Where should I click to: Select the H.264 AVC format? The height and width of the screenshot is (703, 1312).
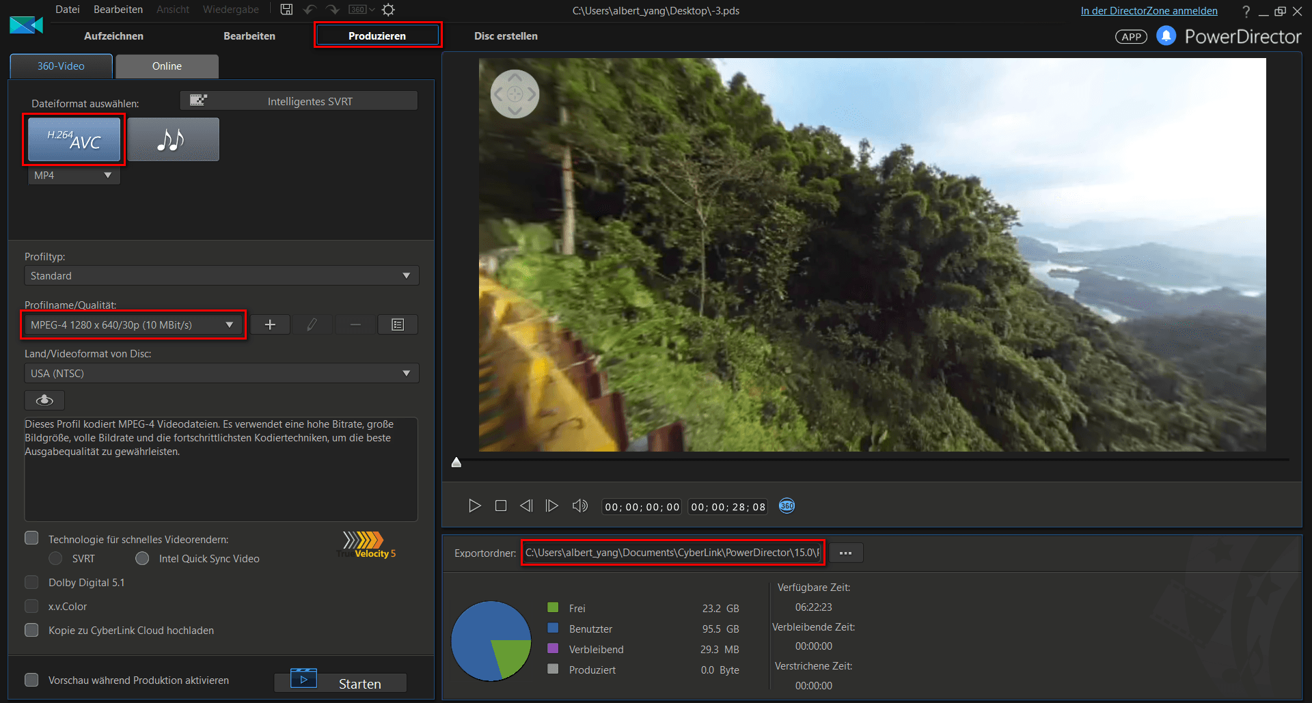click(74, 139)
